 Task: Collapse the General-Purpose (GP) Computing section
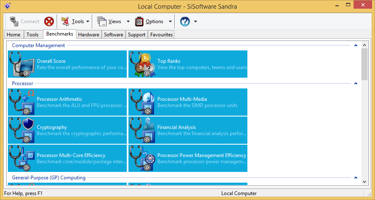click(x=356, y=178)
